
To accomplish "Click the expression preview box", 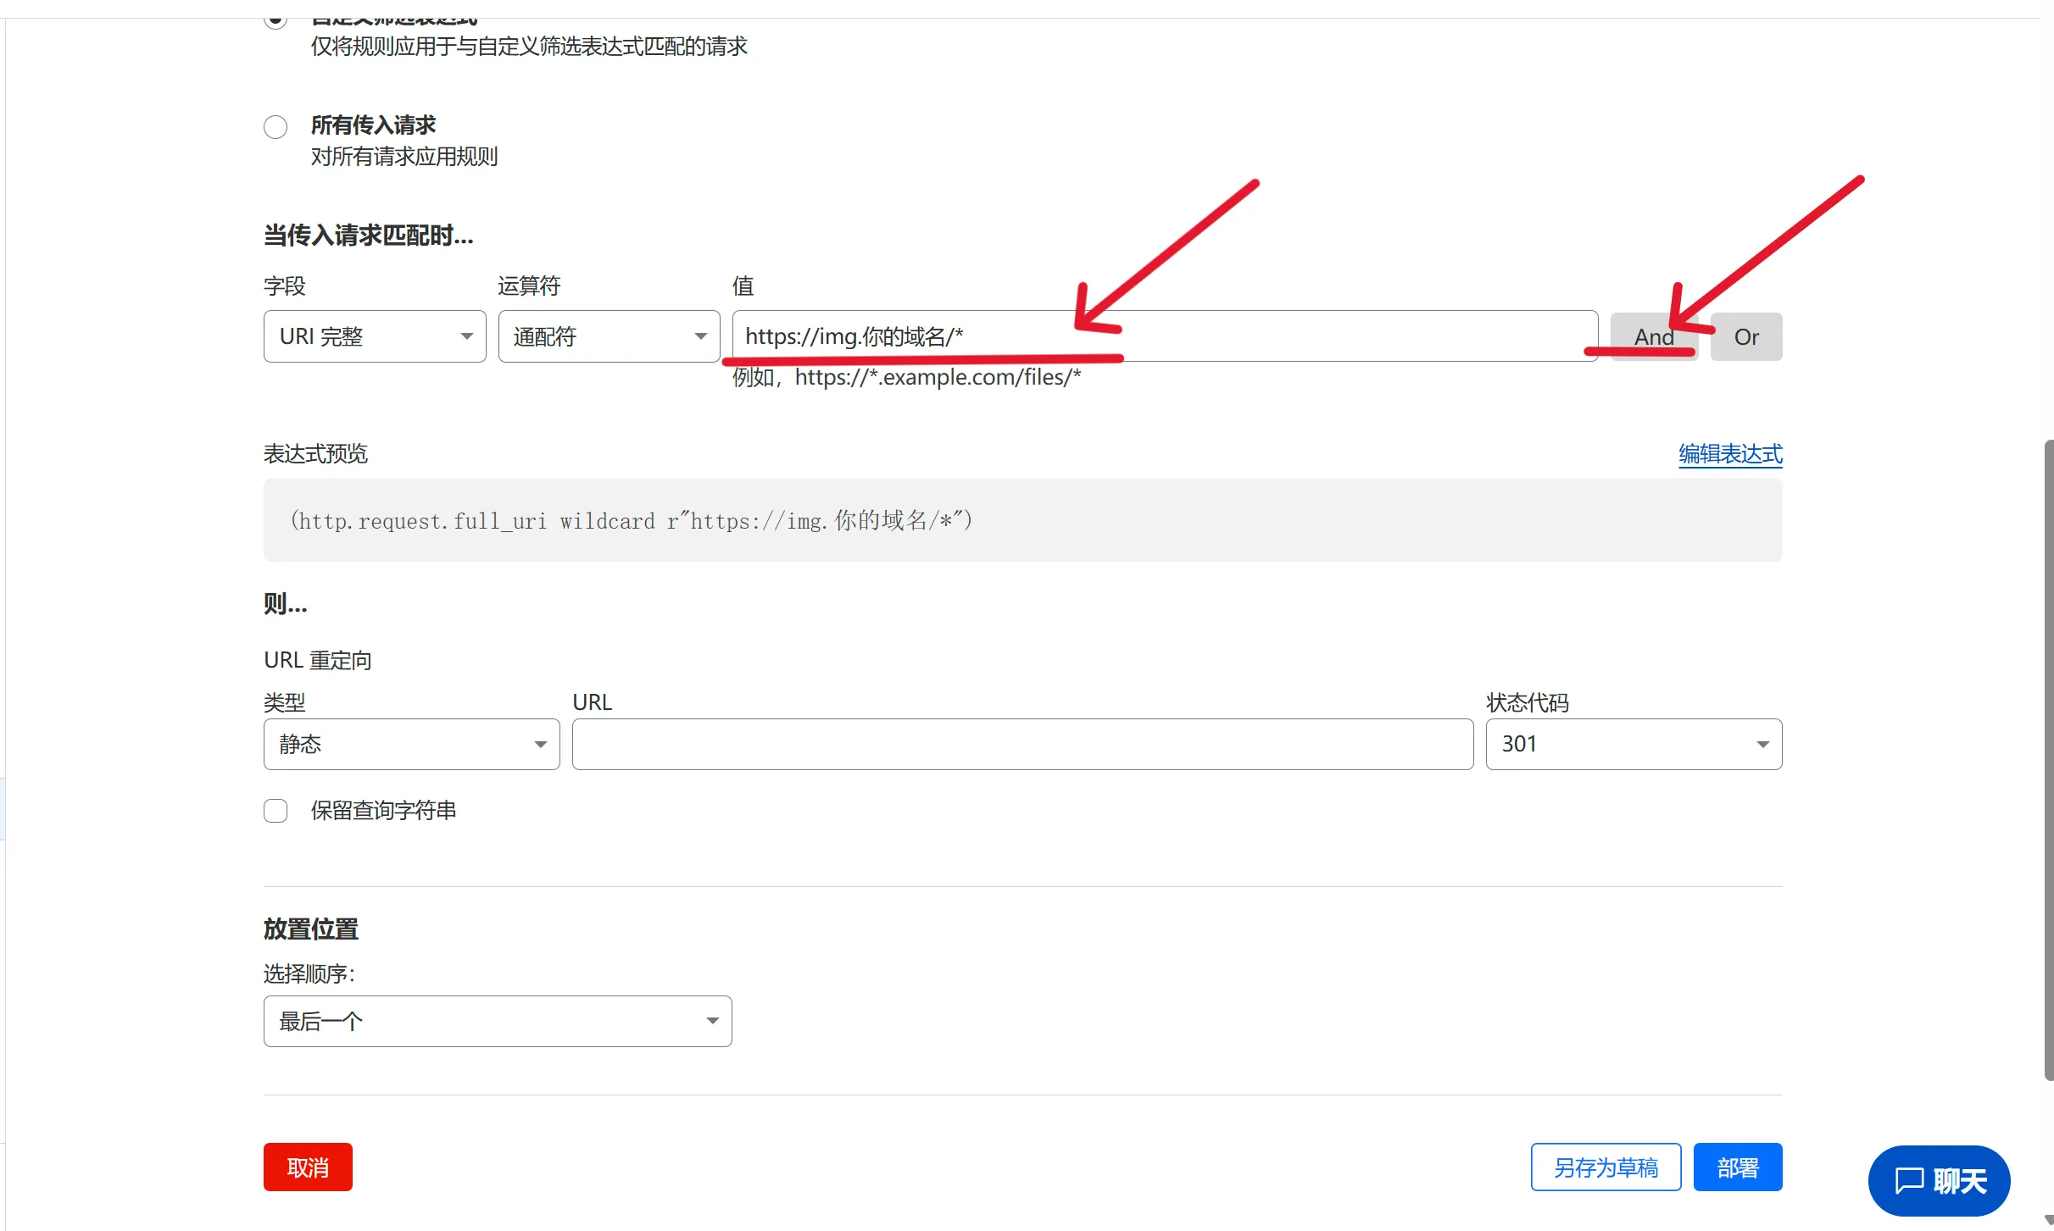I will (x=1021, y=520).
